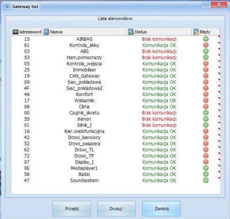The image size is (230, 219).
Task: Select the Display_I entry
Action: [x=85, y=162]
